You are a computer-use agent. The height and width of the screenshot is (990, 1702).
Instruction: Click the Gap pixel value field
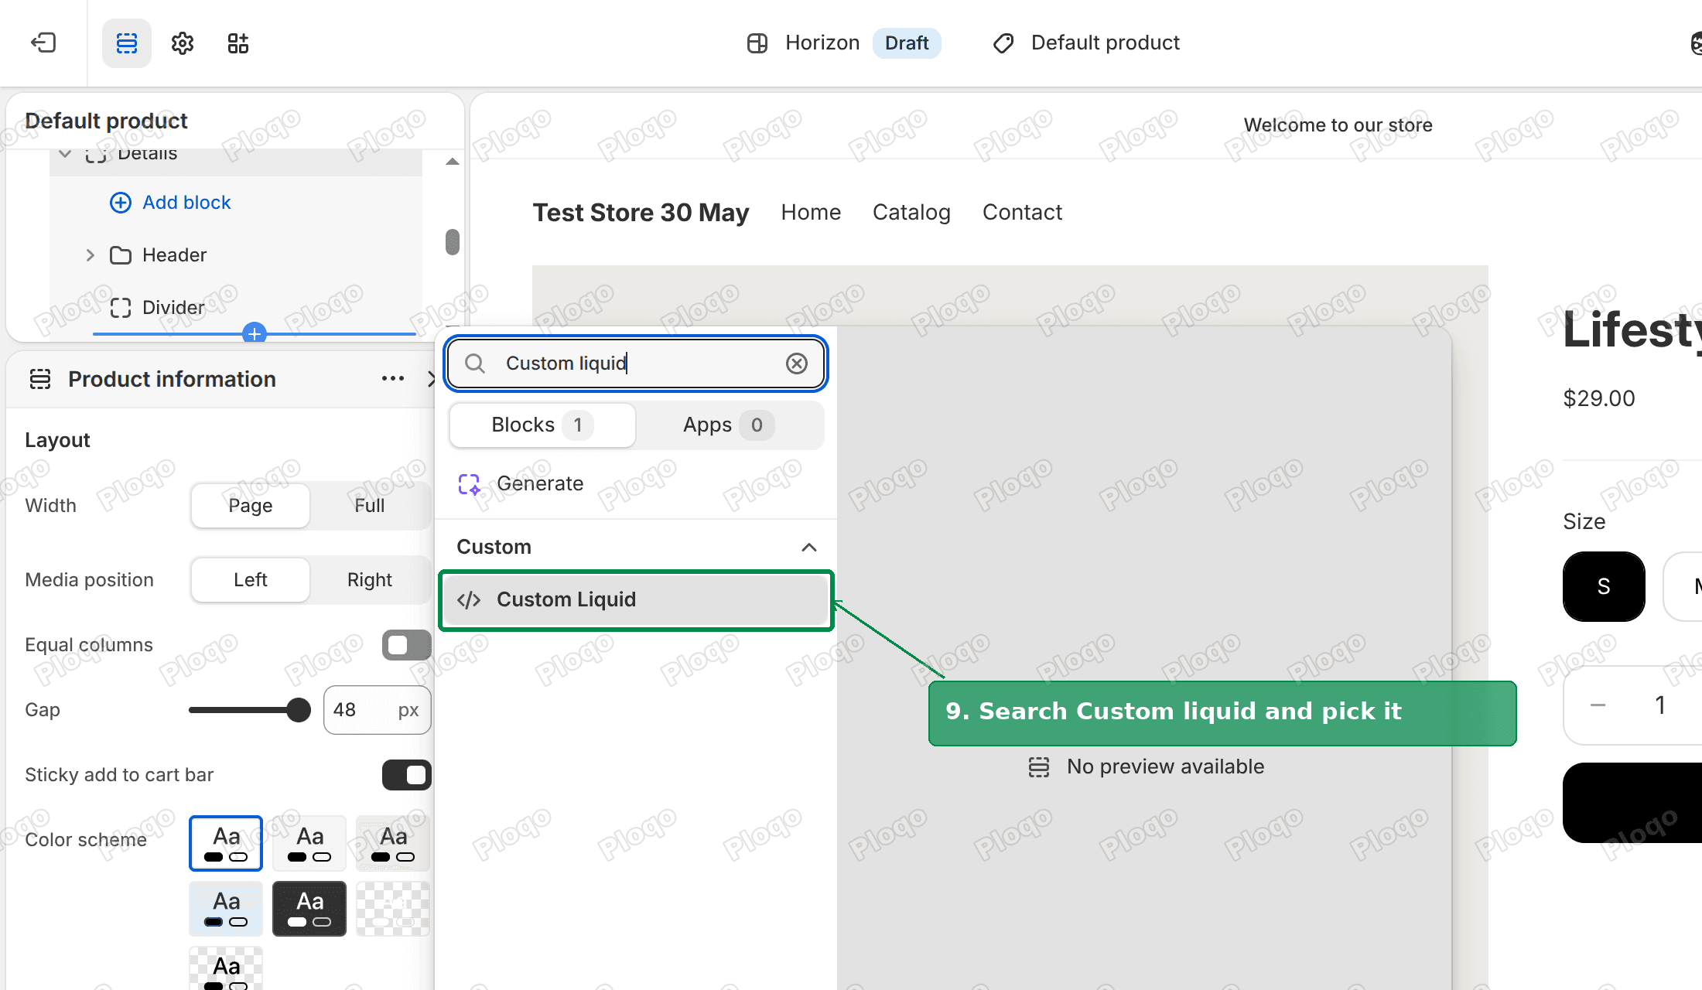coord(377,710)
